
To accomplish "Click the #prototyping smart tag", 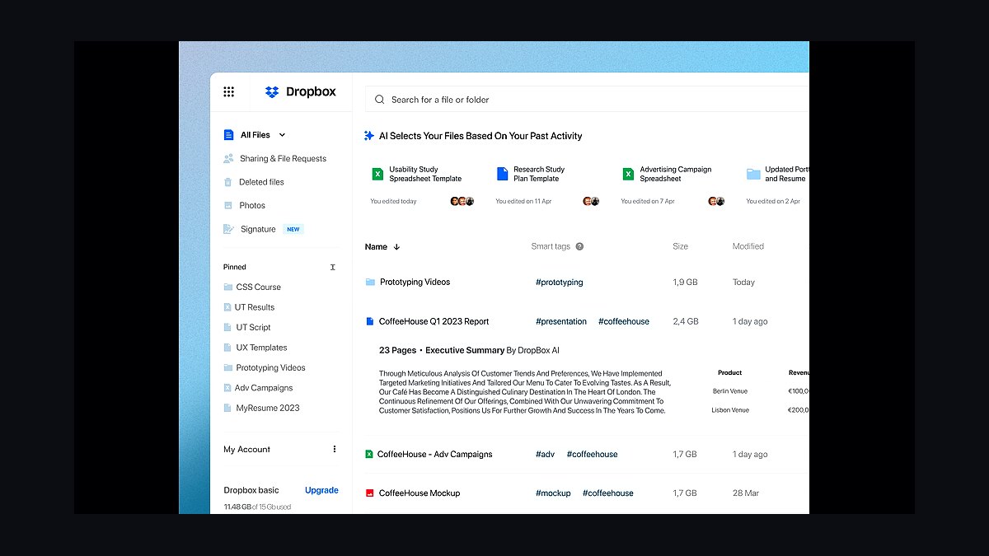I will pyautogui.click(x=560, y=282).
